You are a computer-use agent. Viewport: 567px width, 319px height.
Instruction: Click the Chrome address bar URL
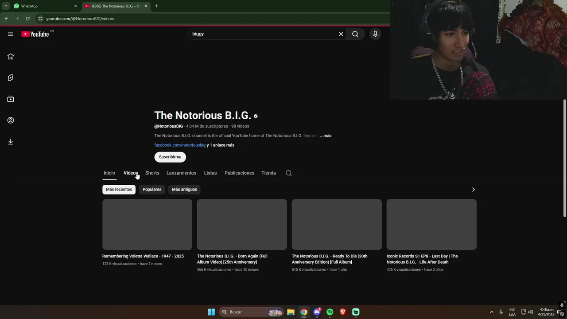80,19
